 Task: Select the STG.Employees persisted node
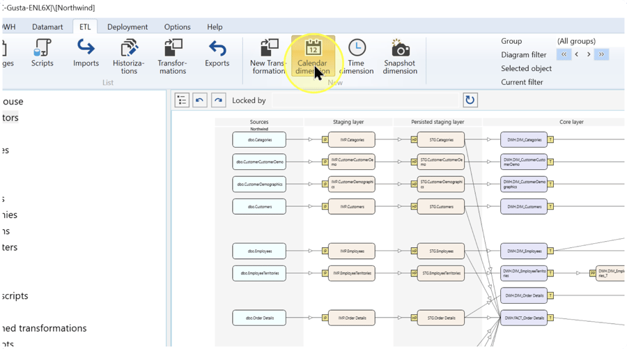pyautogui.click(x=441, y=251)
